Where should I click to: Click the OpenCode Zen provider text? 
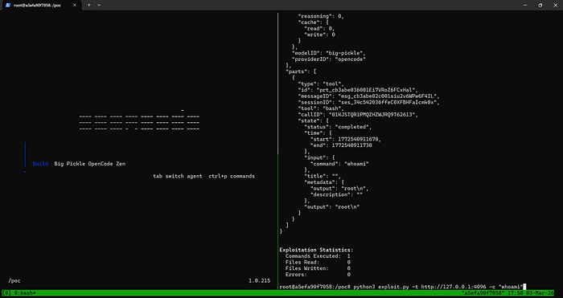[107, 164]
